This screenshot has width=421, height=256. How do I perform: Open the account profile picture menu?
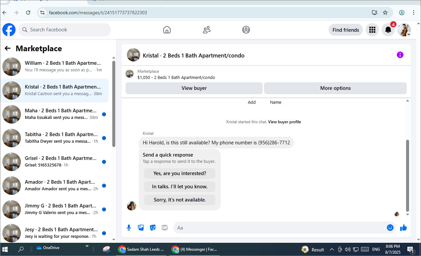tap(404, 30)
